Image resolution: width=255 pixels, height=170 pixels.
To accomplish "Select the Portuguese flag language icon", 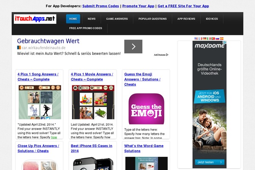I will coord(213,39).
